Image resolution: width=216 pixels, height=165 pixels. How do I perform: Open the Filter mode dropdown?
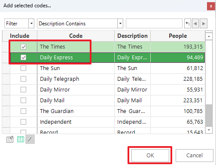pyautogui.click(x=31, y=23)
